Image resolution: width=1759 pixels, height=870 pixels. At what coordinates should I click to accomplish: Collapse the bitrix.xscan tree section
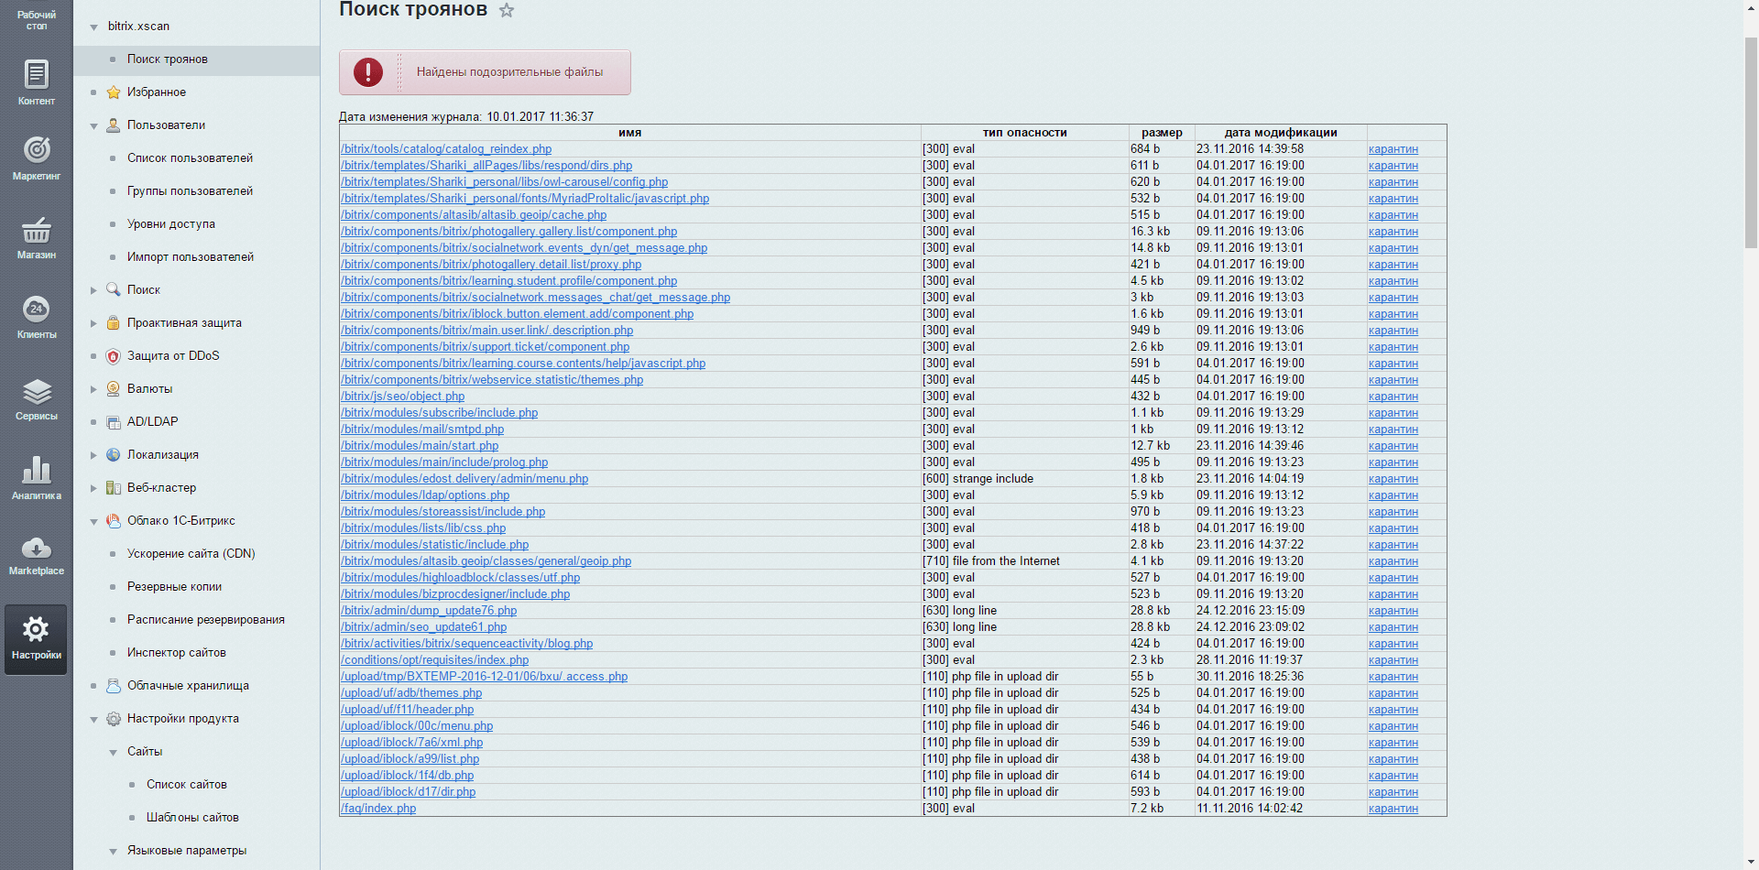point(93,27)
